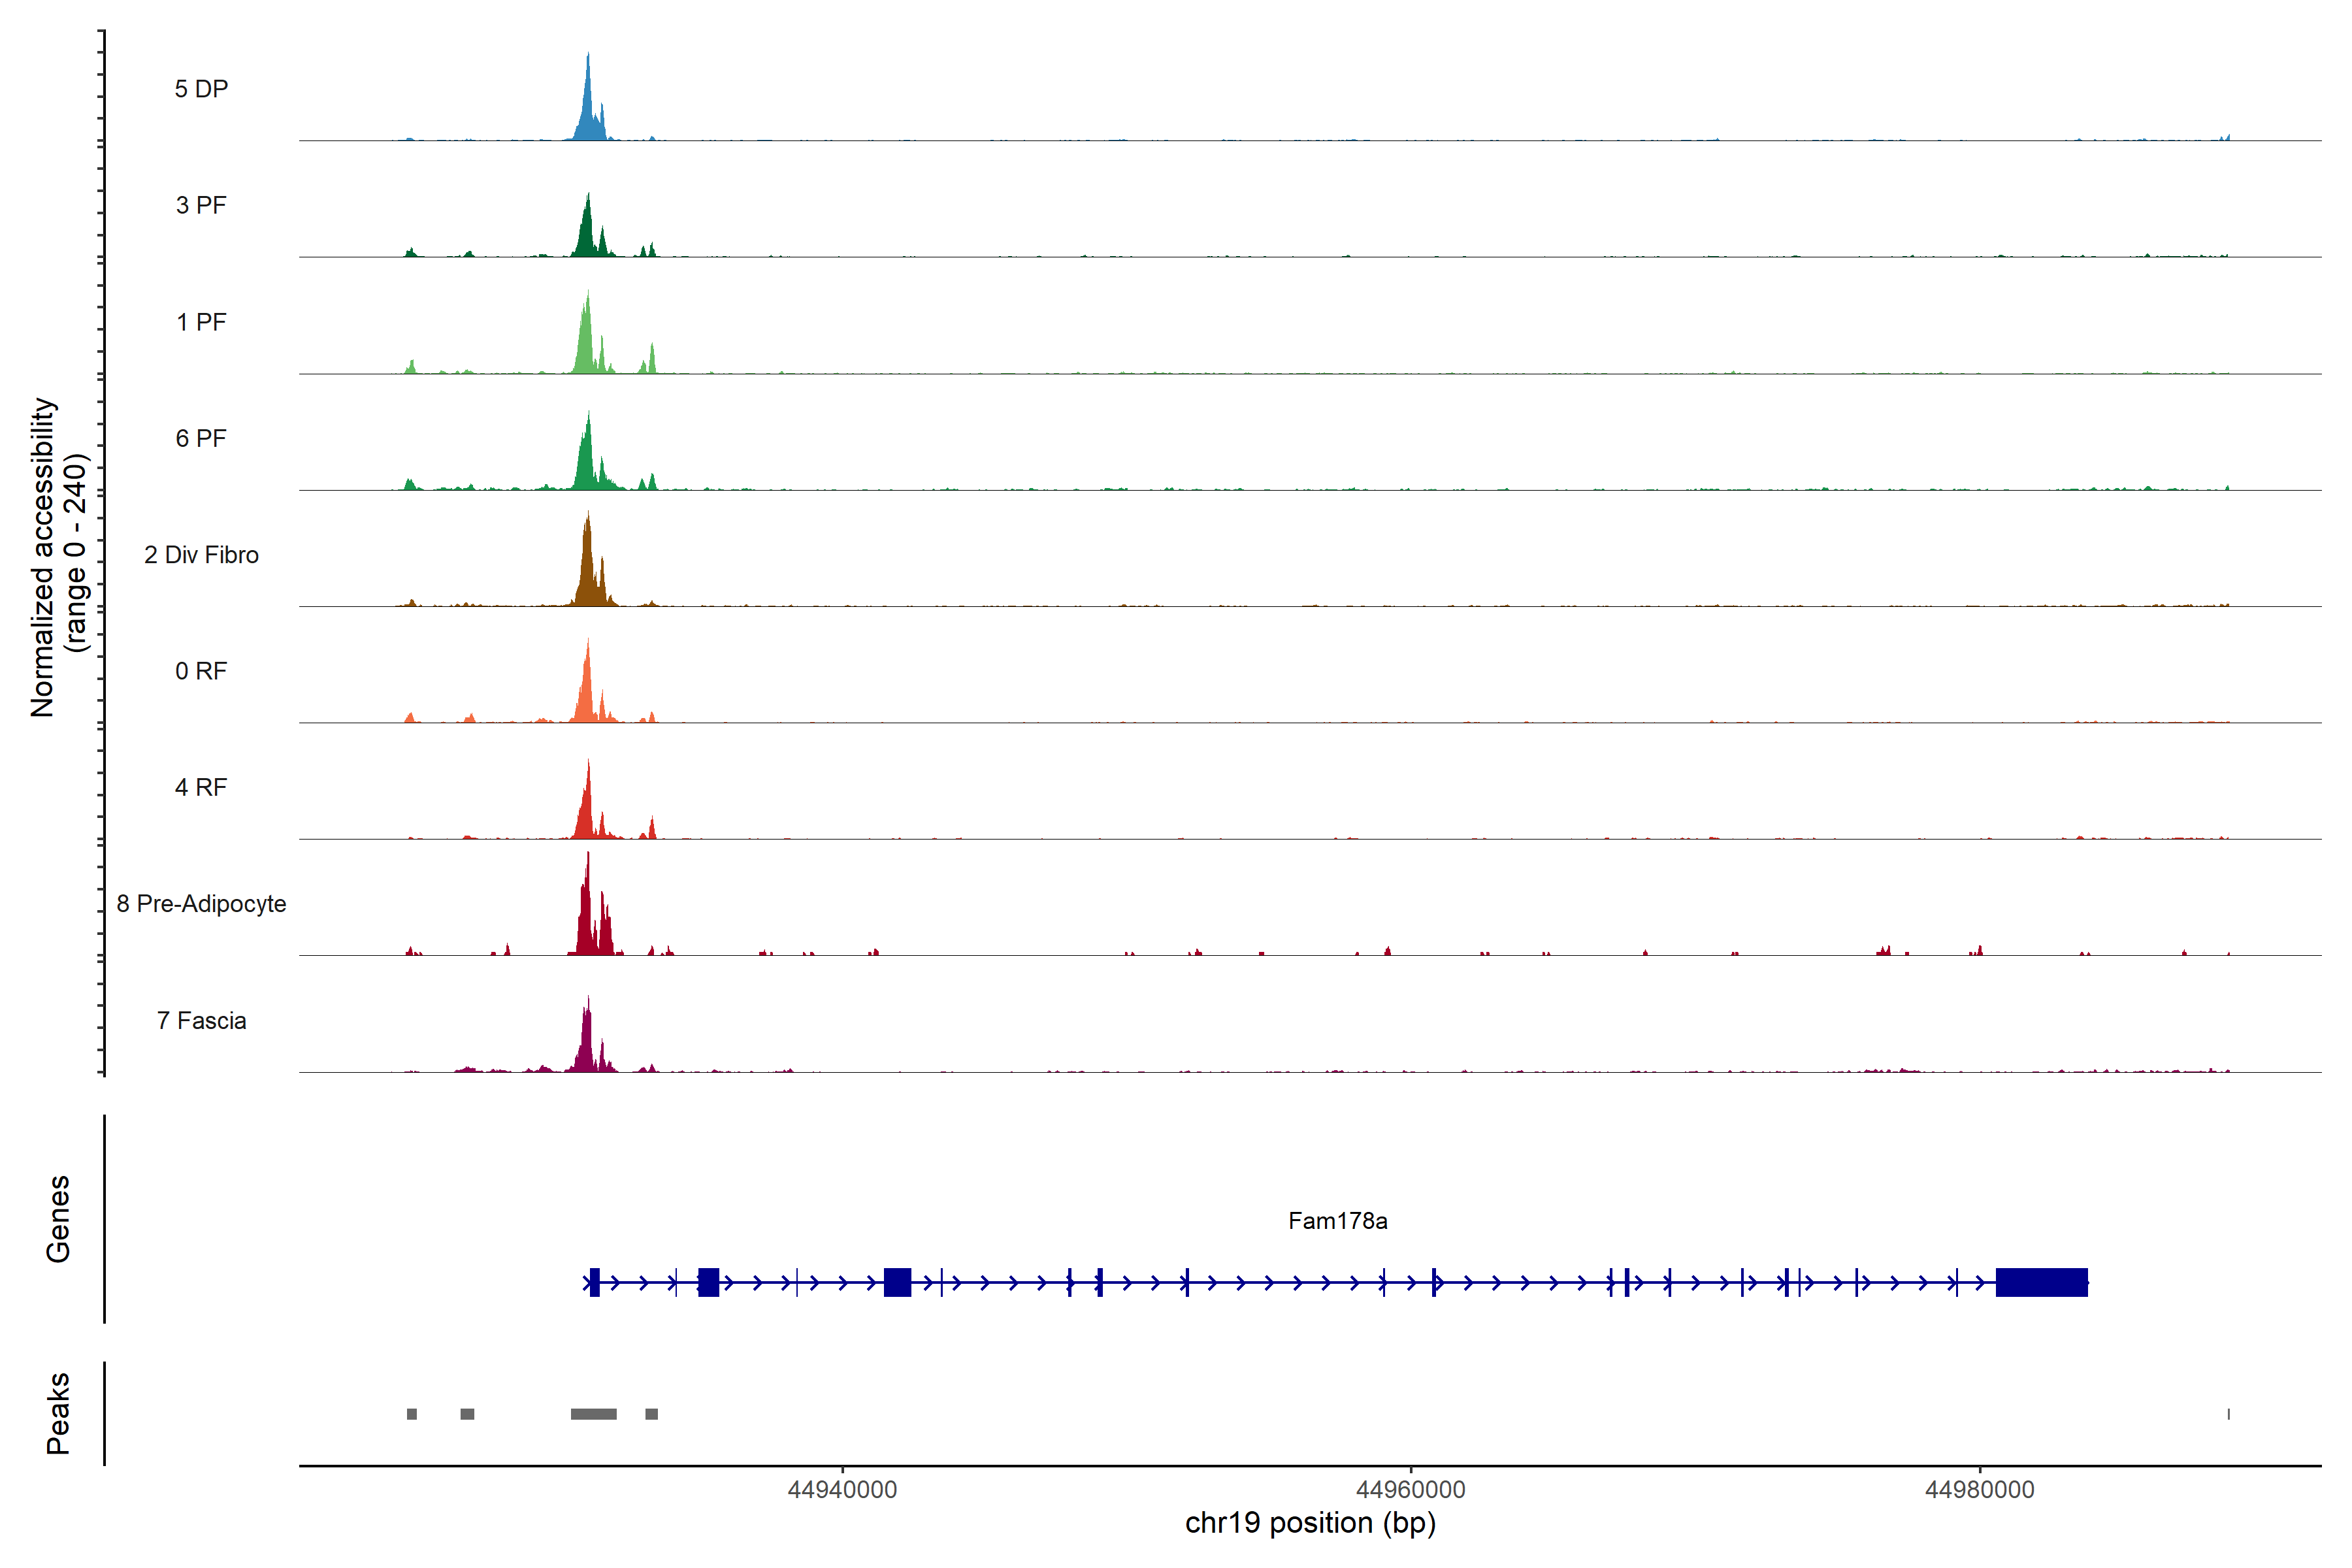Image resolution: width=2352 pixels, height=1568 pixels.
Task: Click the 1 PF track label
Action: click(201, 322)
